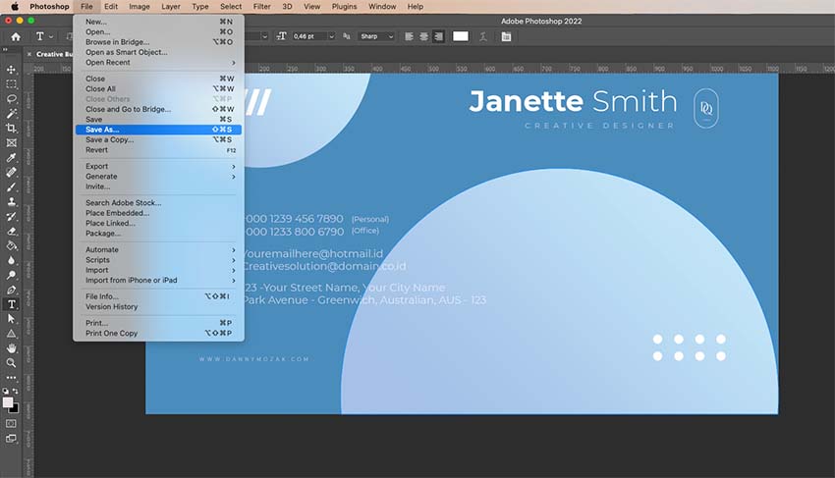Close the Creative Bu… document tab
The width and height of the screenshot is (835, 478).
pyautogui.click(x=29, y=54)
